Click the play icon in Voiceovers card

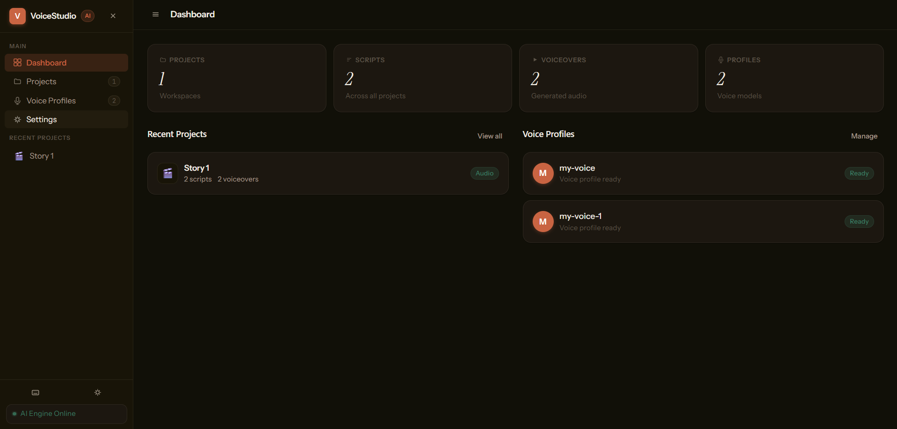535,60
